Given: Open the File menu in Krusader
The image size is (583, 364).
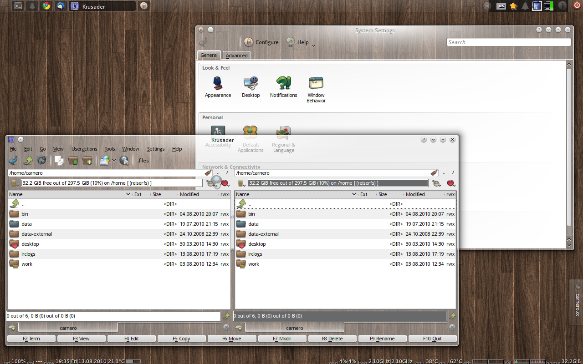Looking at the screenshot, I should (x=13, y=149).
